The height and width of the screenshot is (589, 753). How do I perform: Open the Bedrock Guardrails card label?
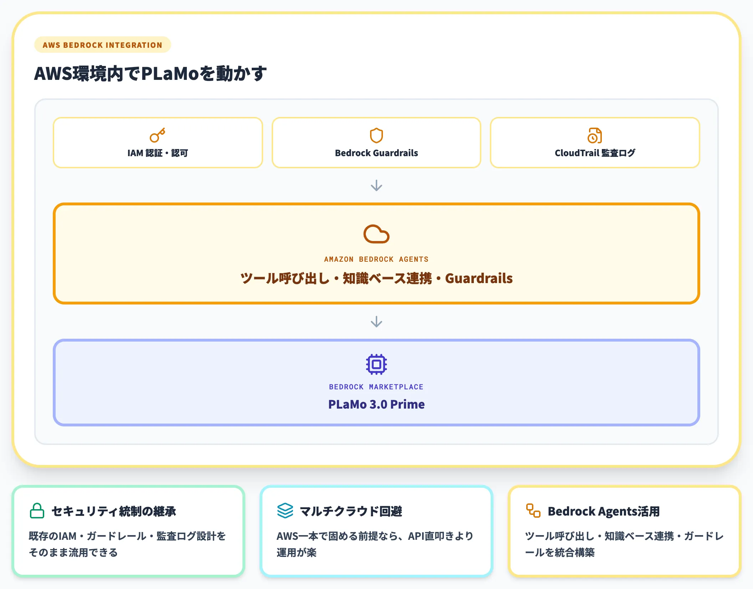click(x=376, y=153)
